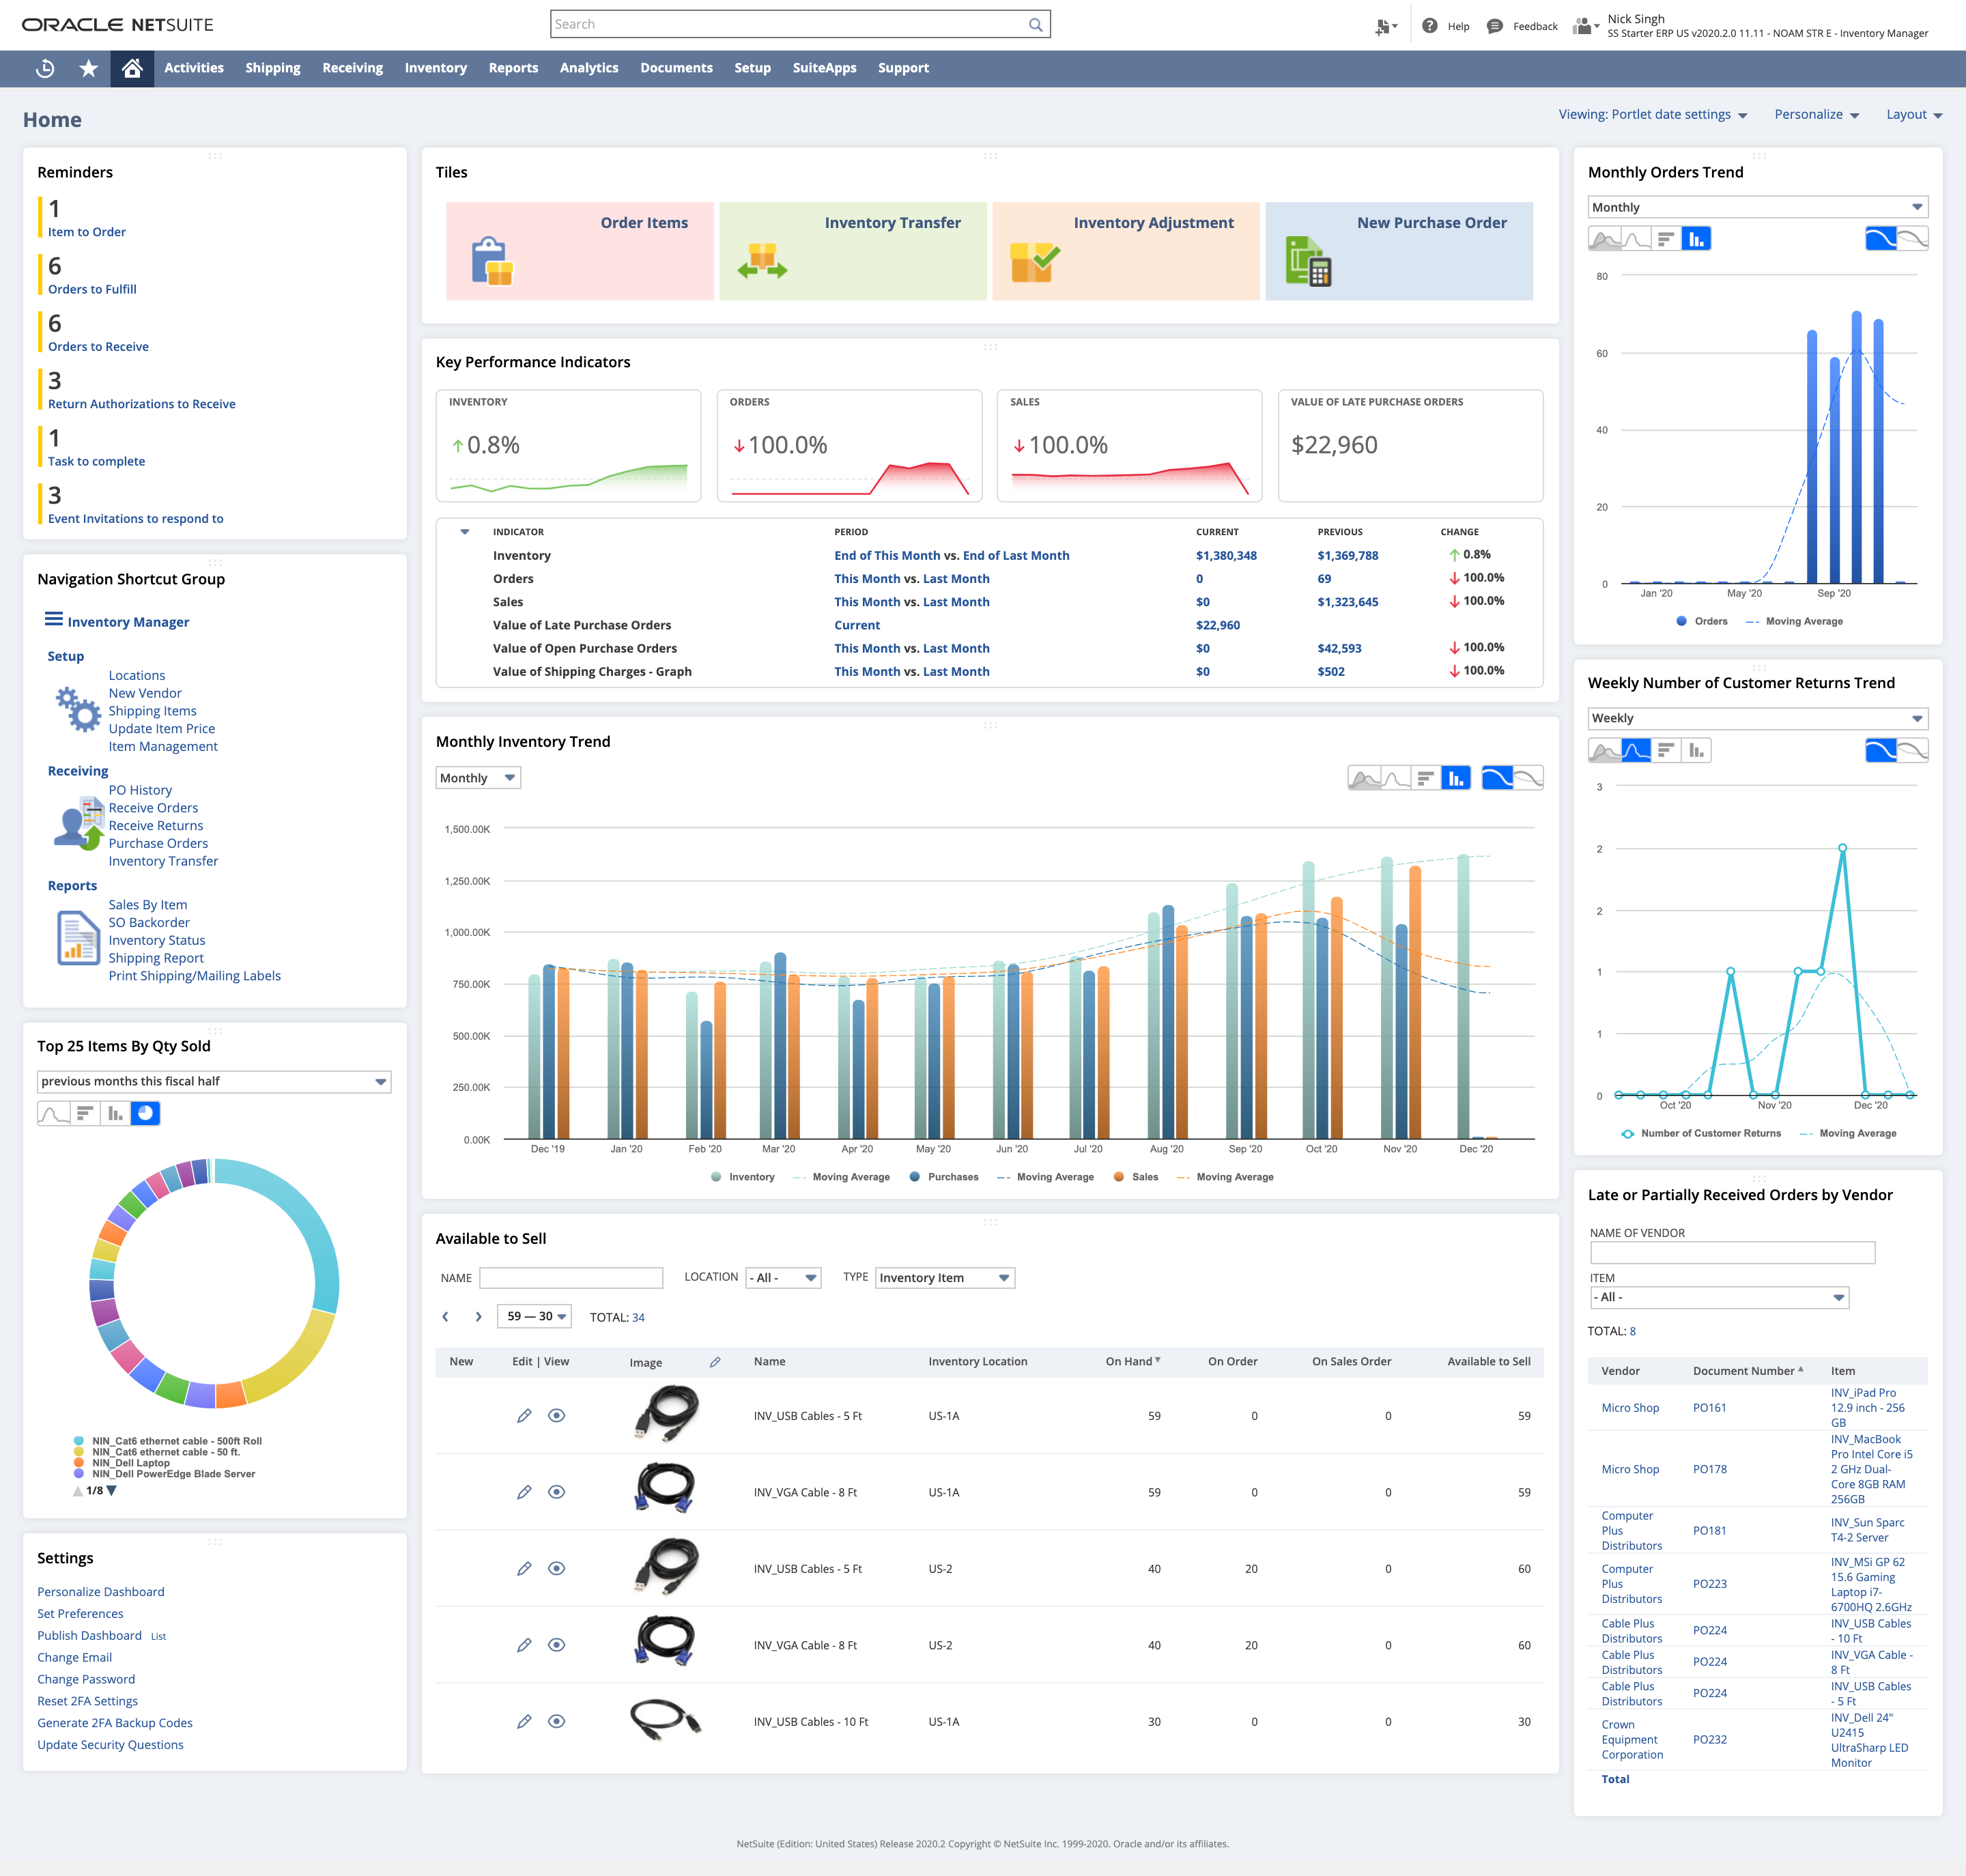Image resolution: width=1966 pixels, height=1876 pixels.
Task: Select donut chart icon in Top 25 Items
Action: (146, 1113)
